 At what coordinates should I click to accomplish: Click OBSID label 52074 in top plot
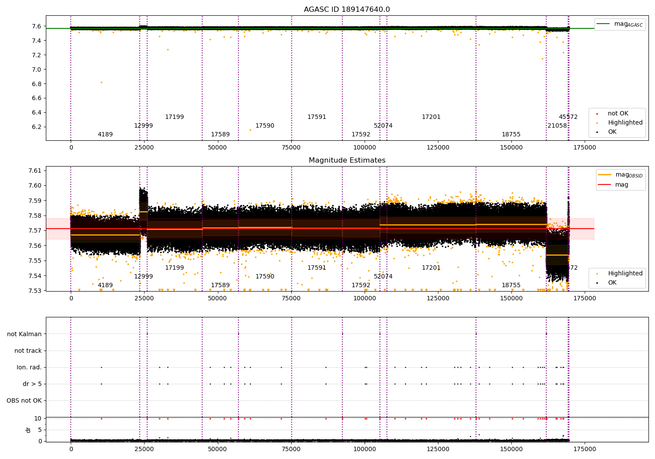coord(383,126)
